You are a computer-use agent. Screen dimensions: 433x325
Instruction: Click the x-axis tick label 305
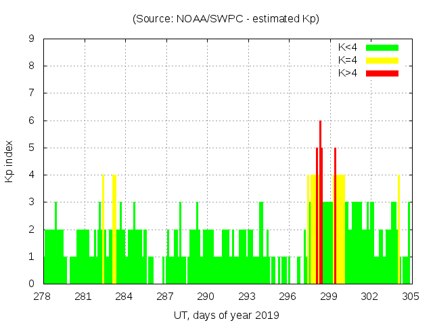(x=410, y=297)
